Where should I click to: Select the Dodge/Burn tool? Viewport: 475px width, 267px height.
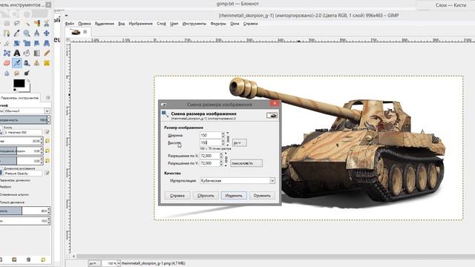27,73
